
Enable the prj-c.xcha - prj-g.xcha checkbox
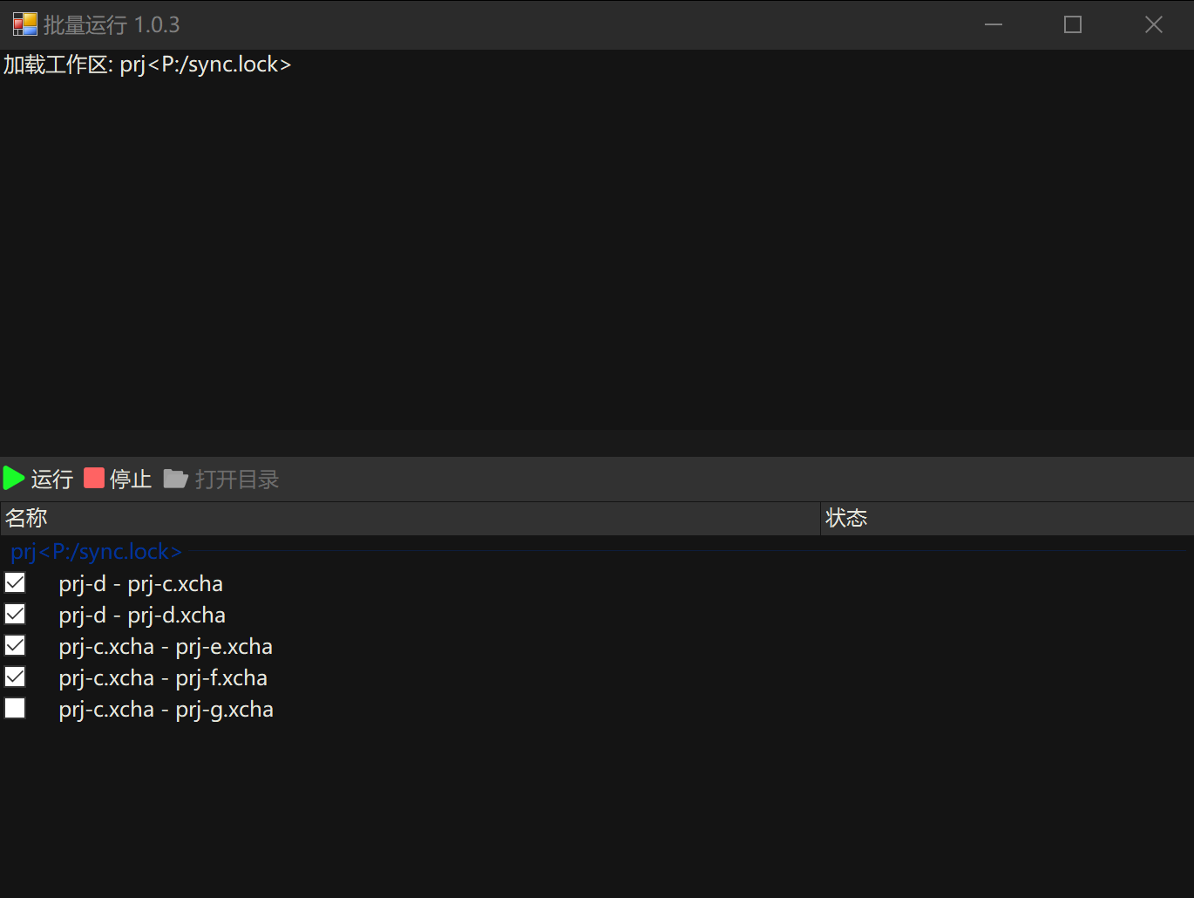click(x=15, y=708)
